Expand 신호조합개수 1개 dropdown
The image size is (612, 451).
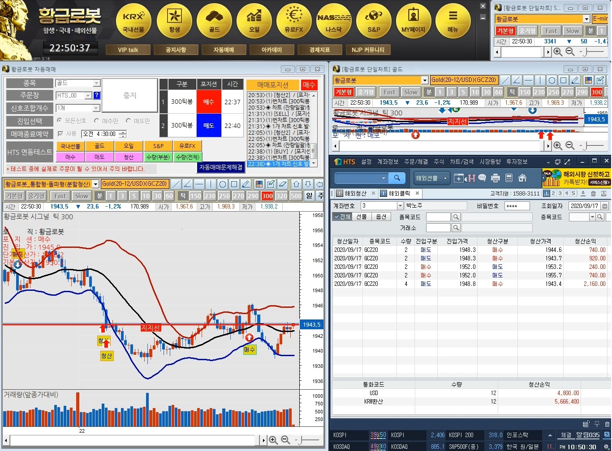pyautogui.click(x=96, y=108)
